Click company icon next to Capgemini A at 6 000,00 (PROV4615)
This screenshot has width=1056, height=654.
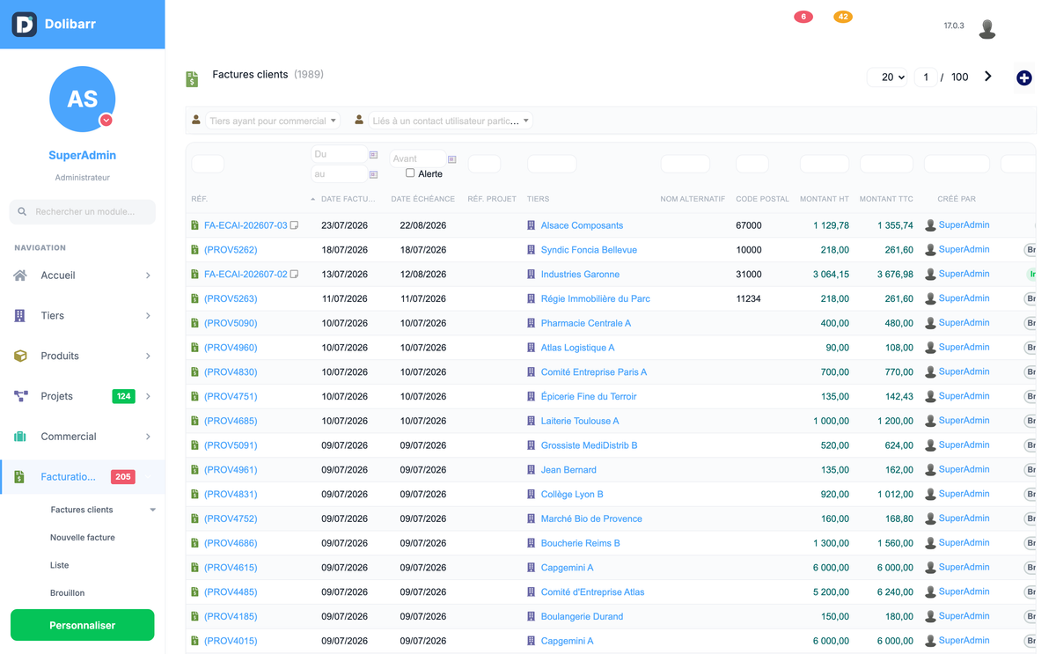click(x=531, y=568)
